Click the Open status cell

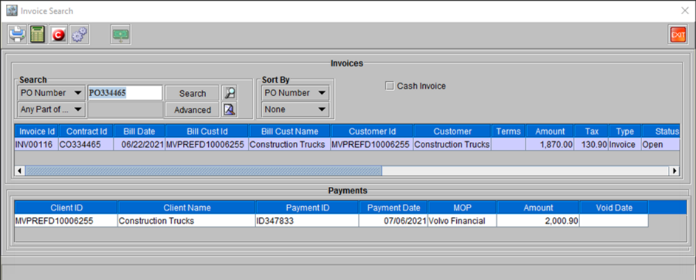click(661, 145)
